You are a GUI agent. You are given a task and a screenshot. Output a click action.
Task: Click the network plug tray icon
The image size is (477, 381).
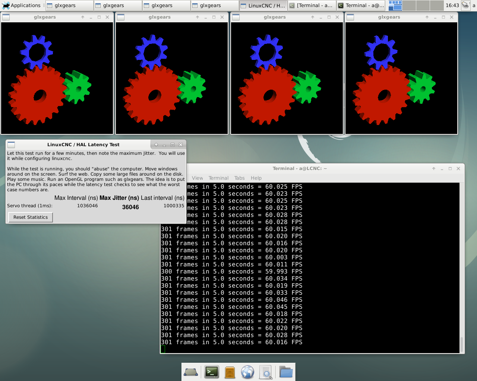[465, 5]
